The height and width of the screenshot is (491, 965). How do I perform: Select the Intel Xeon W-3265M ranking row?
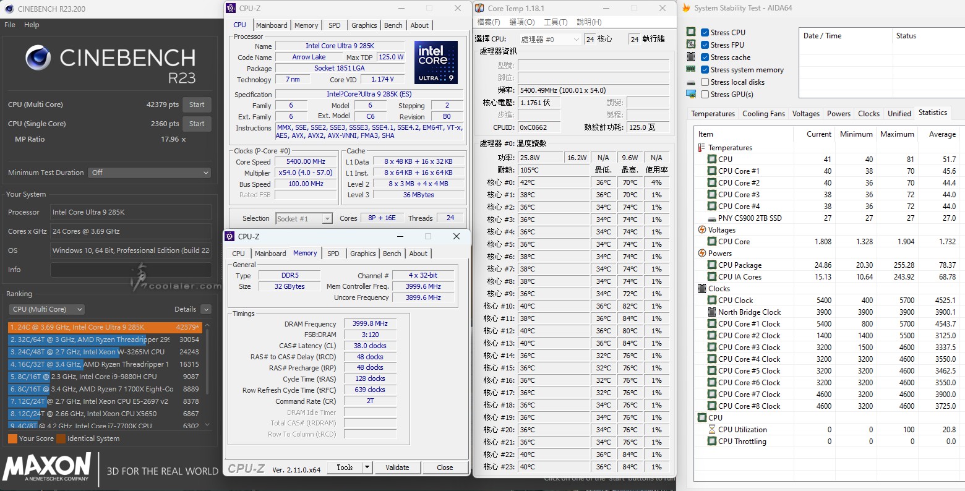pos(106,352)
